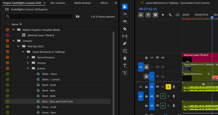The width and height of the screenshot is (218, 115).
Task: Click V1 source patching button
Action: point(141,67)
